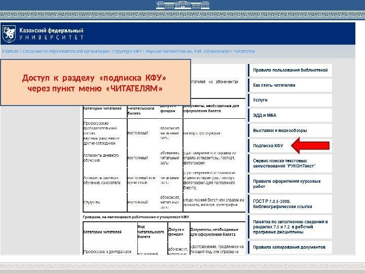Click the 'Казанский федеральный университет' header title

[51, 34]
